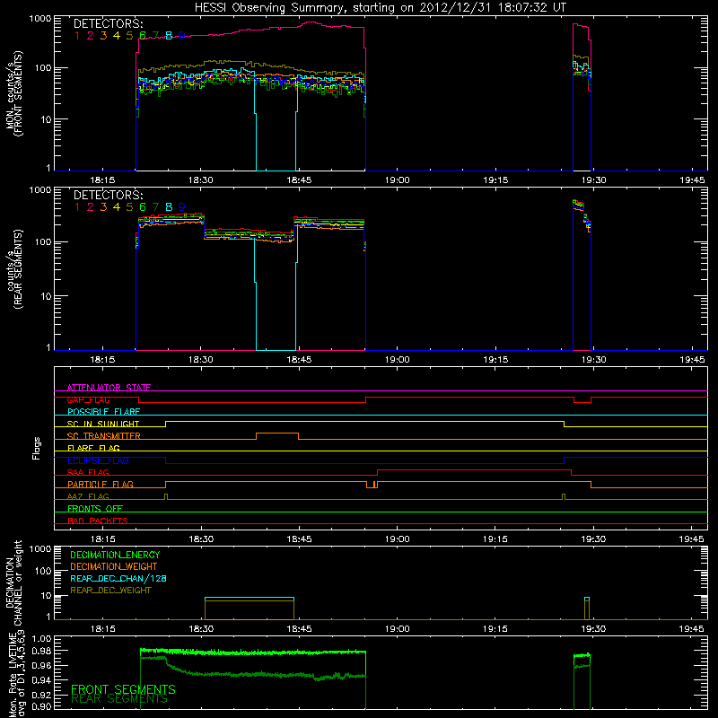This screenshot has height=718, width=718.
Task: Pick detector 8 in rear segments legend
Action: pyautogui.click(x=169, y=207)
